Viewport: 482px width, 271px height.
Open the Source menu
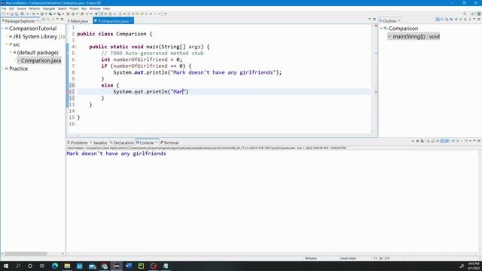(x=21, y=8)
